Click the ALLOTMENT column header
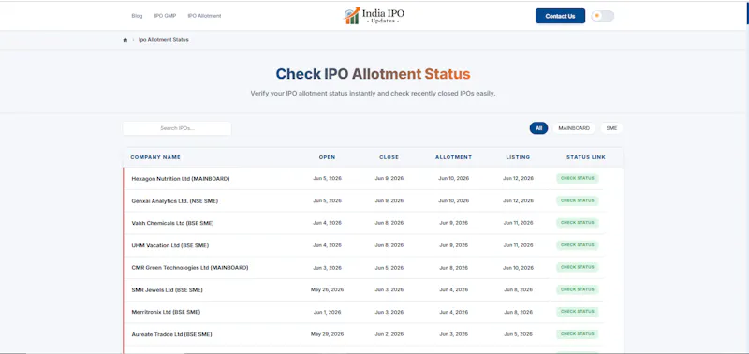The image size is (749, 354). [453, 157]
